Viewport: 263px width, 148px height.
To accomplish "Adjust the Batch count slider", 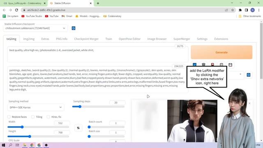I will click(x=106, y=127).
